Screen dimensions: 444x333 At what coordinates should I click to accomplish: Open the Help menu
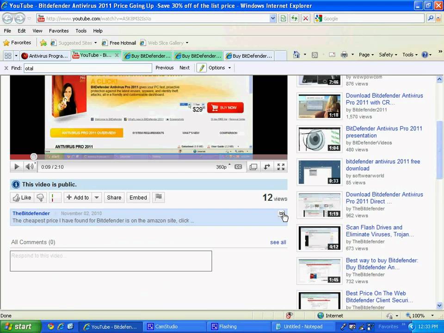click(98, 31)
